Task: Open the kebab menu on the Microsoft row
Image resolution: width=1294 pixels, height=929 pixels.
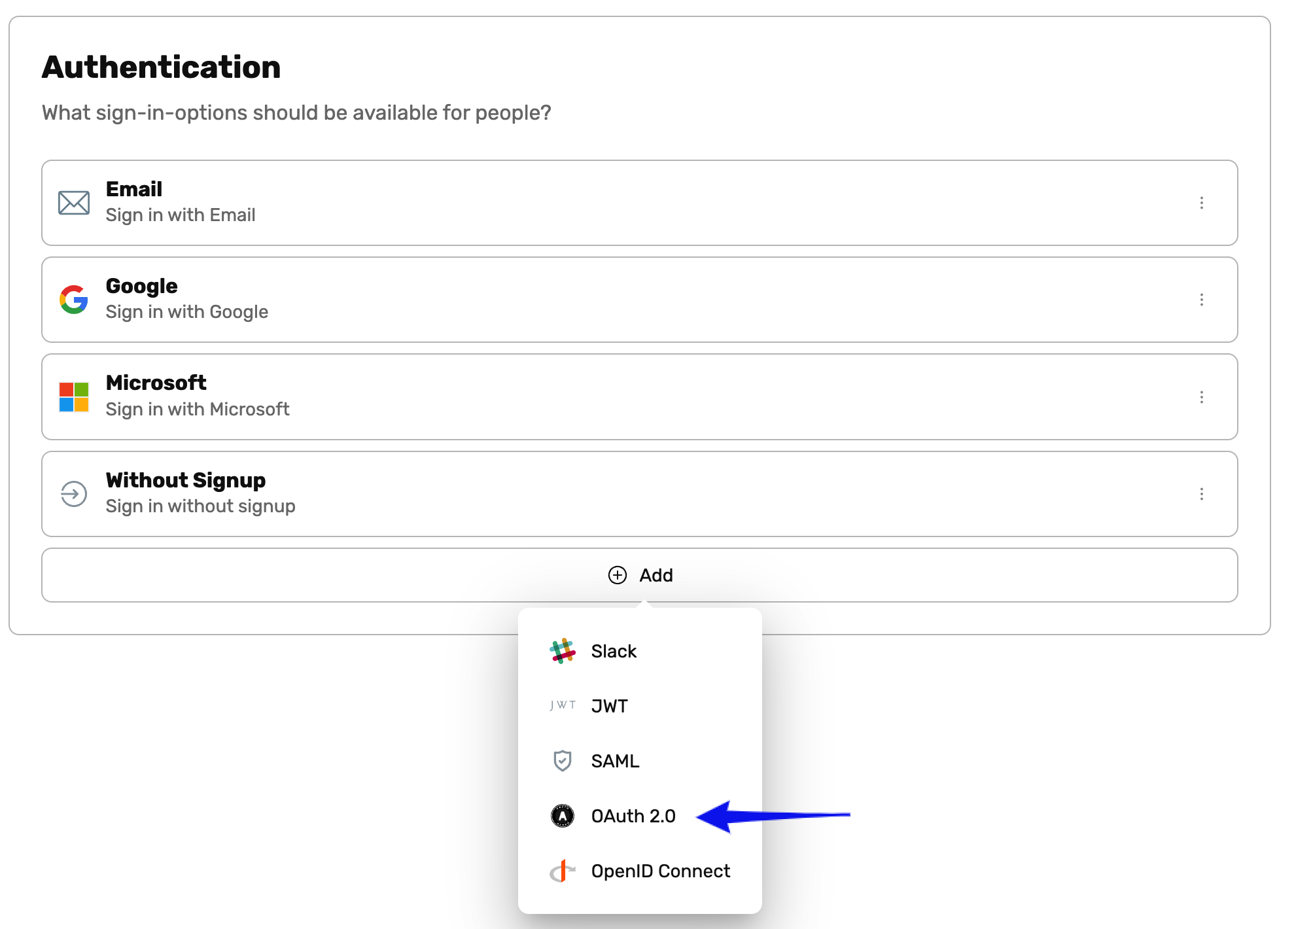Action: point(1202,396)
